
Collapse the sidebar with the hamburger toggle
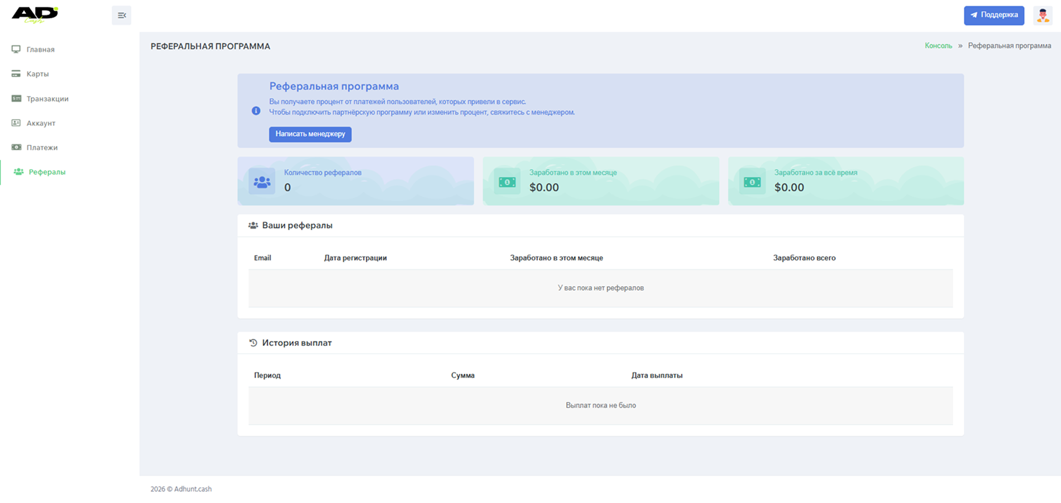tap(121, 16)
